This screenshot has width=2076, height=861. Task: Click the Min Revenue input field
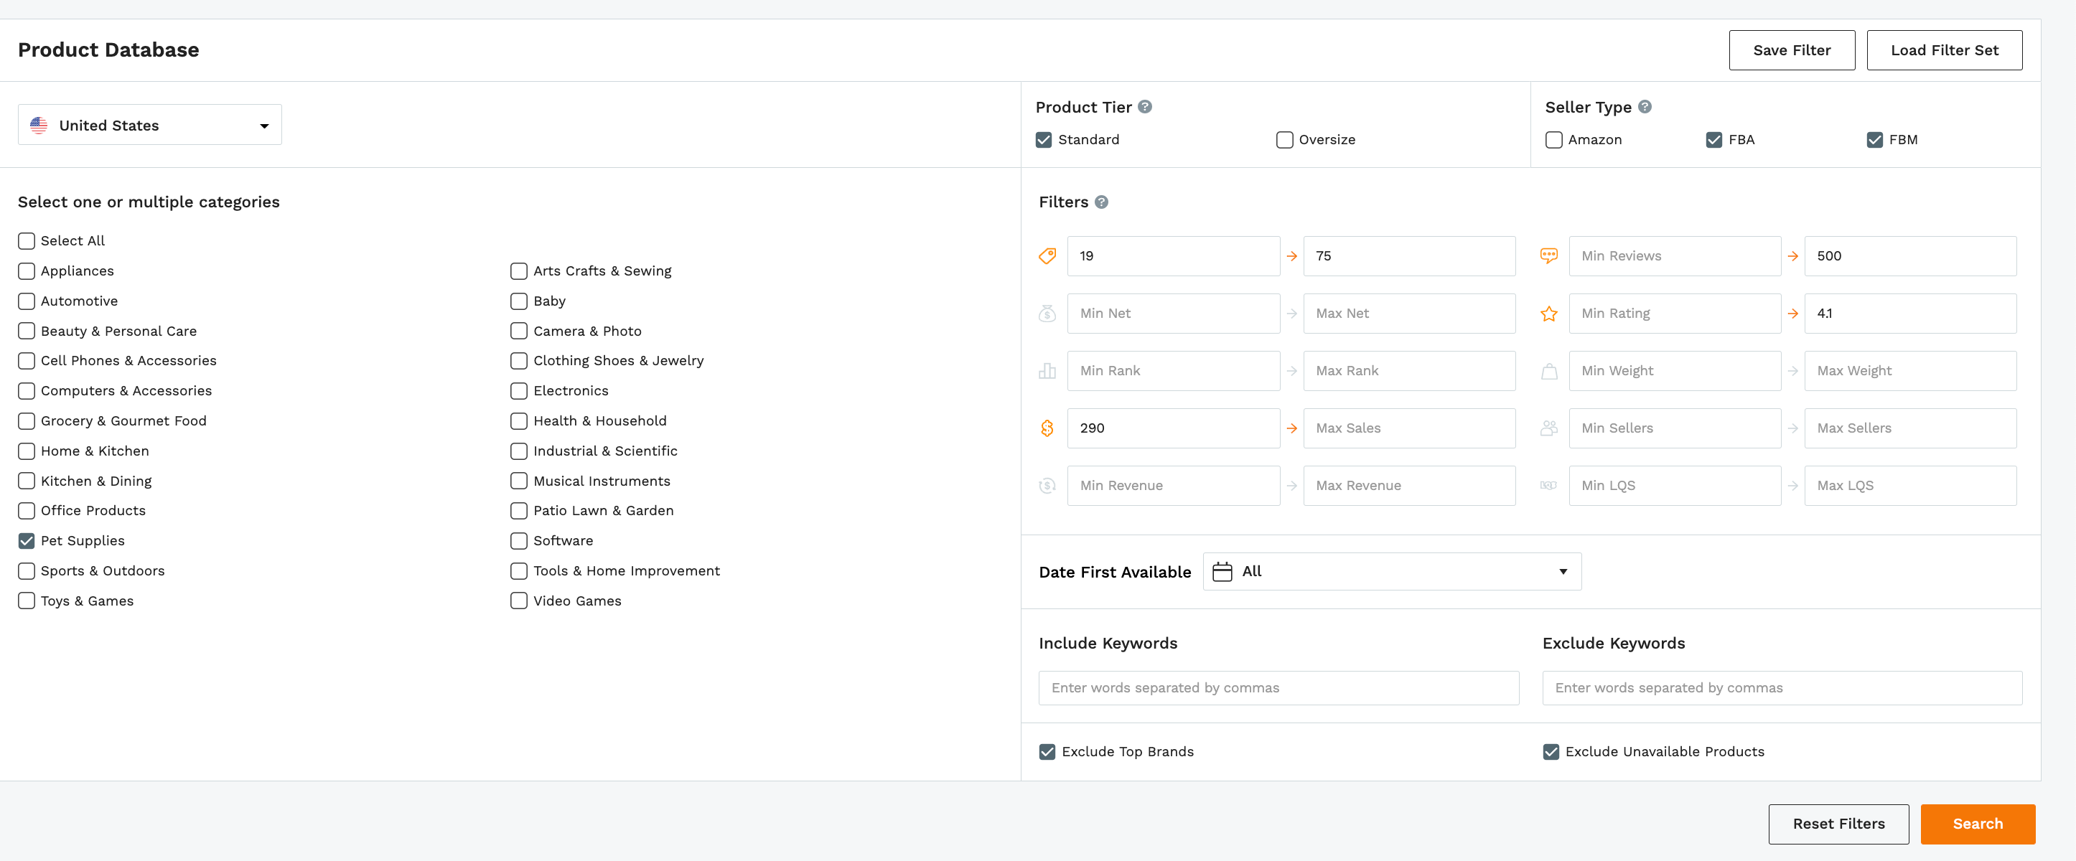tap(1174, 486)
